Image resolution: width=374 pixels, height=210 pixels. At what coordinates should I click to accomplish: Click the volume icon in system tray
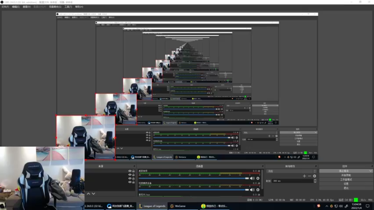pyautogui.click(x=341, y=206)
